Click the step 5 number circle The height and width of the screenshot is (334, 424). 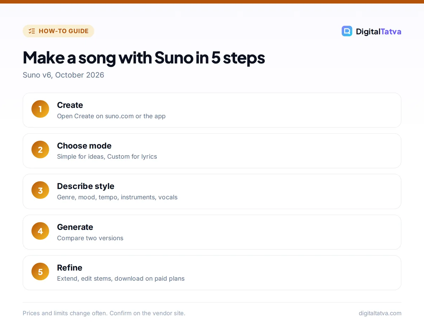40,272
